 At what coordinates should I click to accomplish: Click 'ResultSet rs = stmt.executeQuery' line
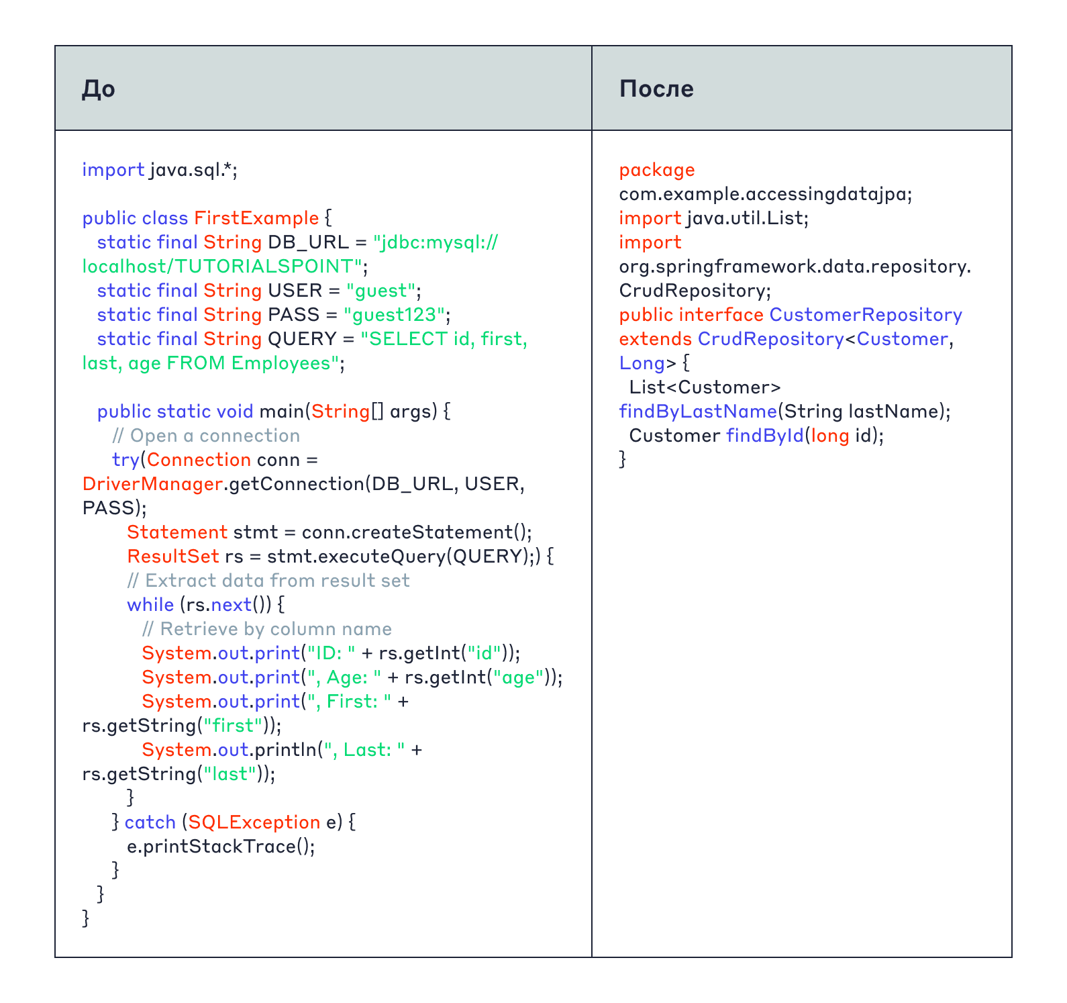340,557
